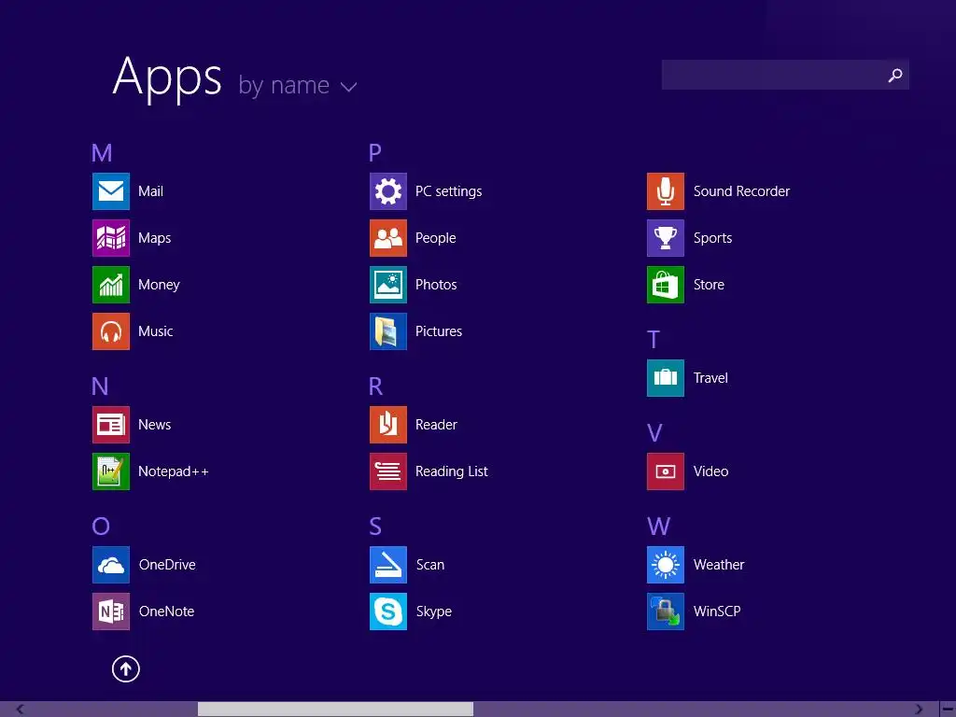
Task: Start the Music app icon
Action: point(111,331)
